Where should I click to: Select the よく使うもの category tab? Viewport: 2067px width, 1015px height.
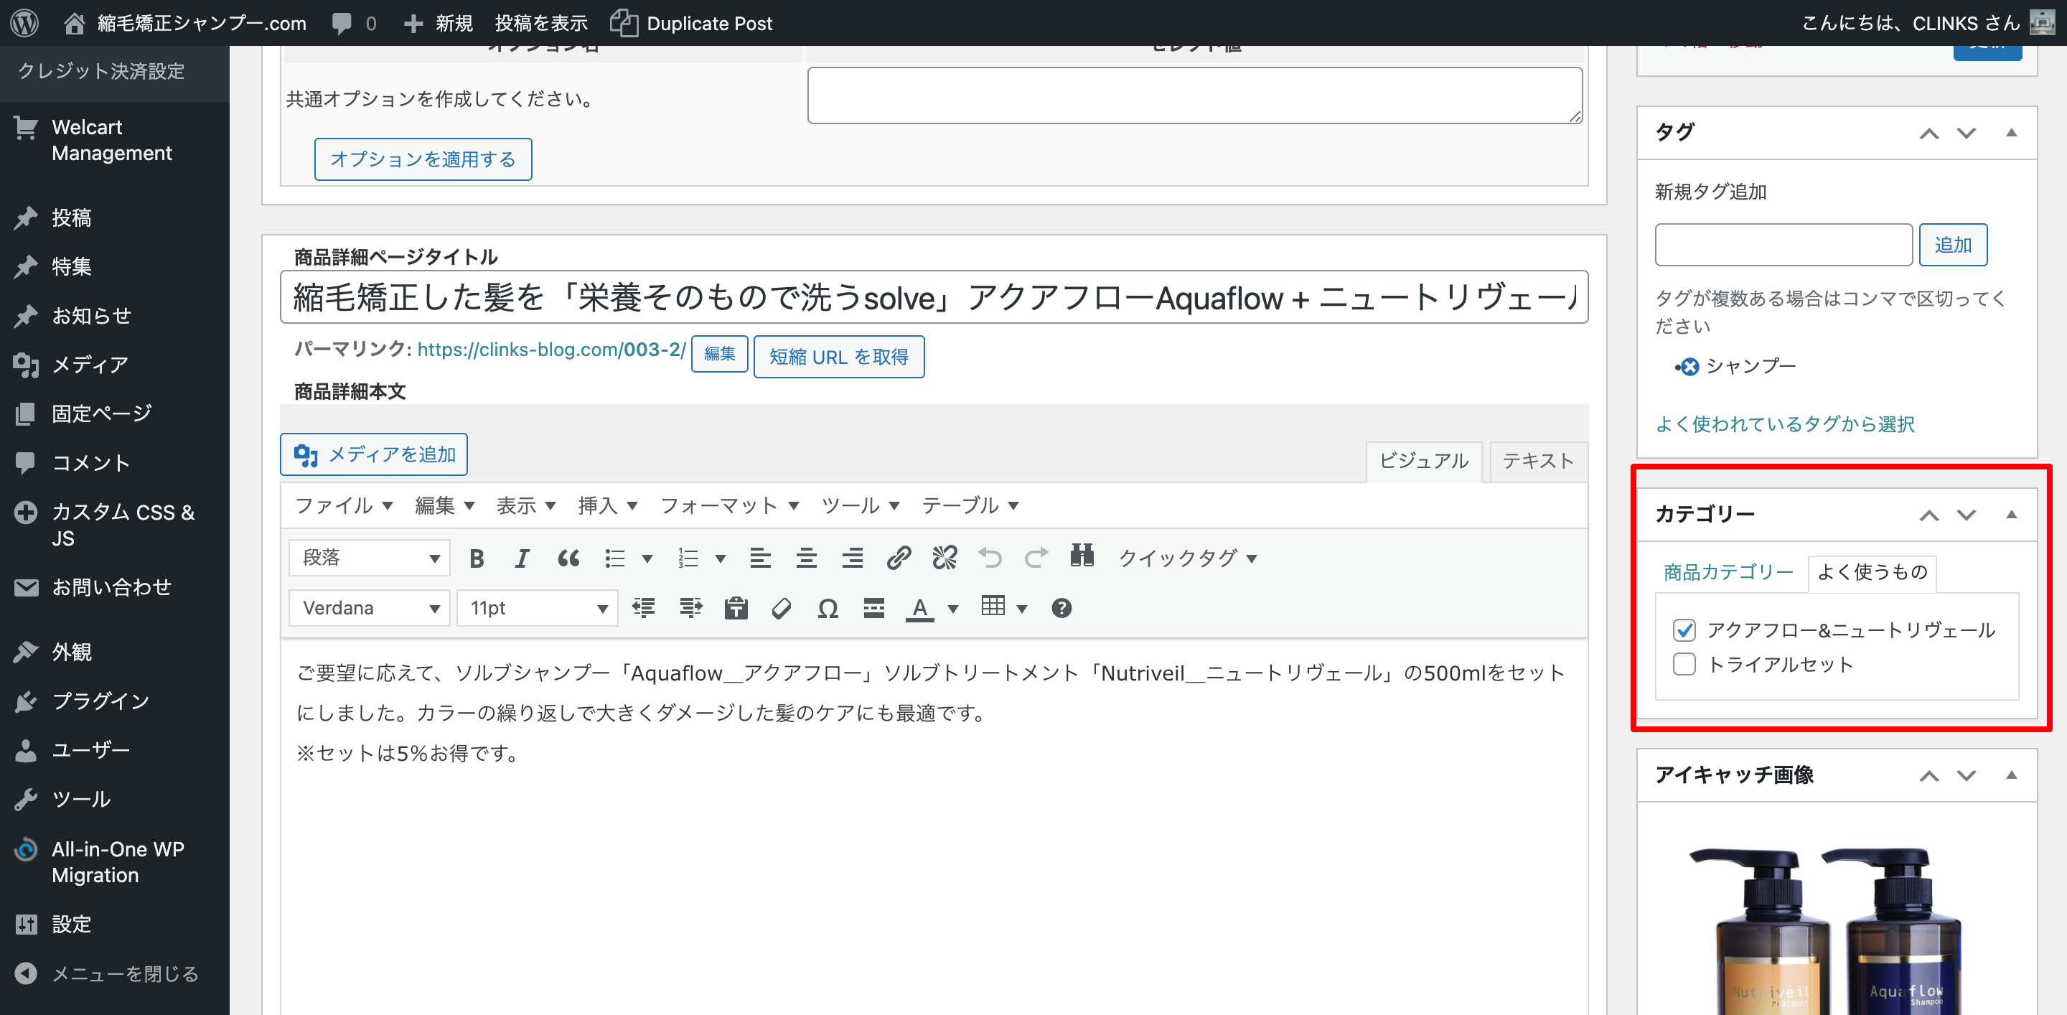[1872, 572]
